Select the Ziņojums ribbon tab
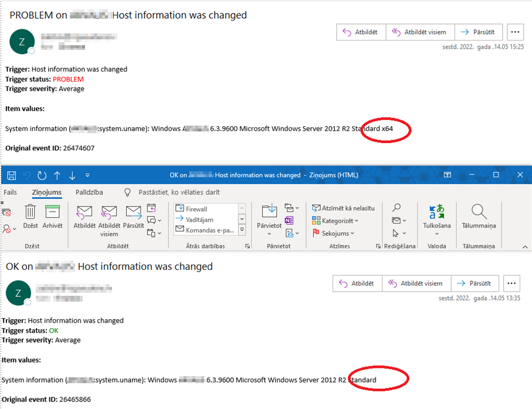Image resolution: width=532 pixels, height=409 pixels. click(47, 192)
